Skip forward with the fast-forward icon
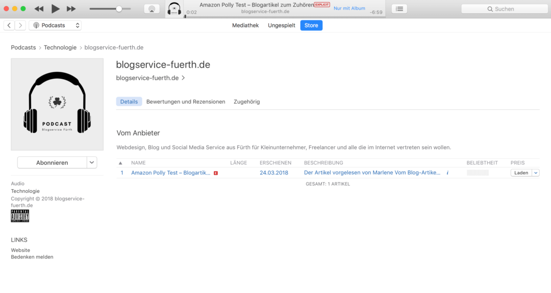 pos(71,8)
